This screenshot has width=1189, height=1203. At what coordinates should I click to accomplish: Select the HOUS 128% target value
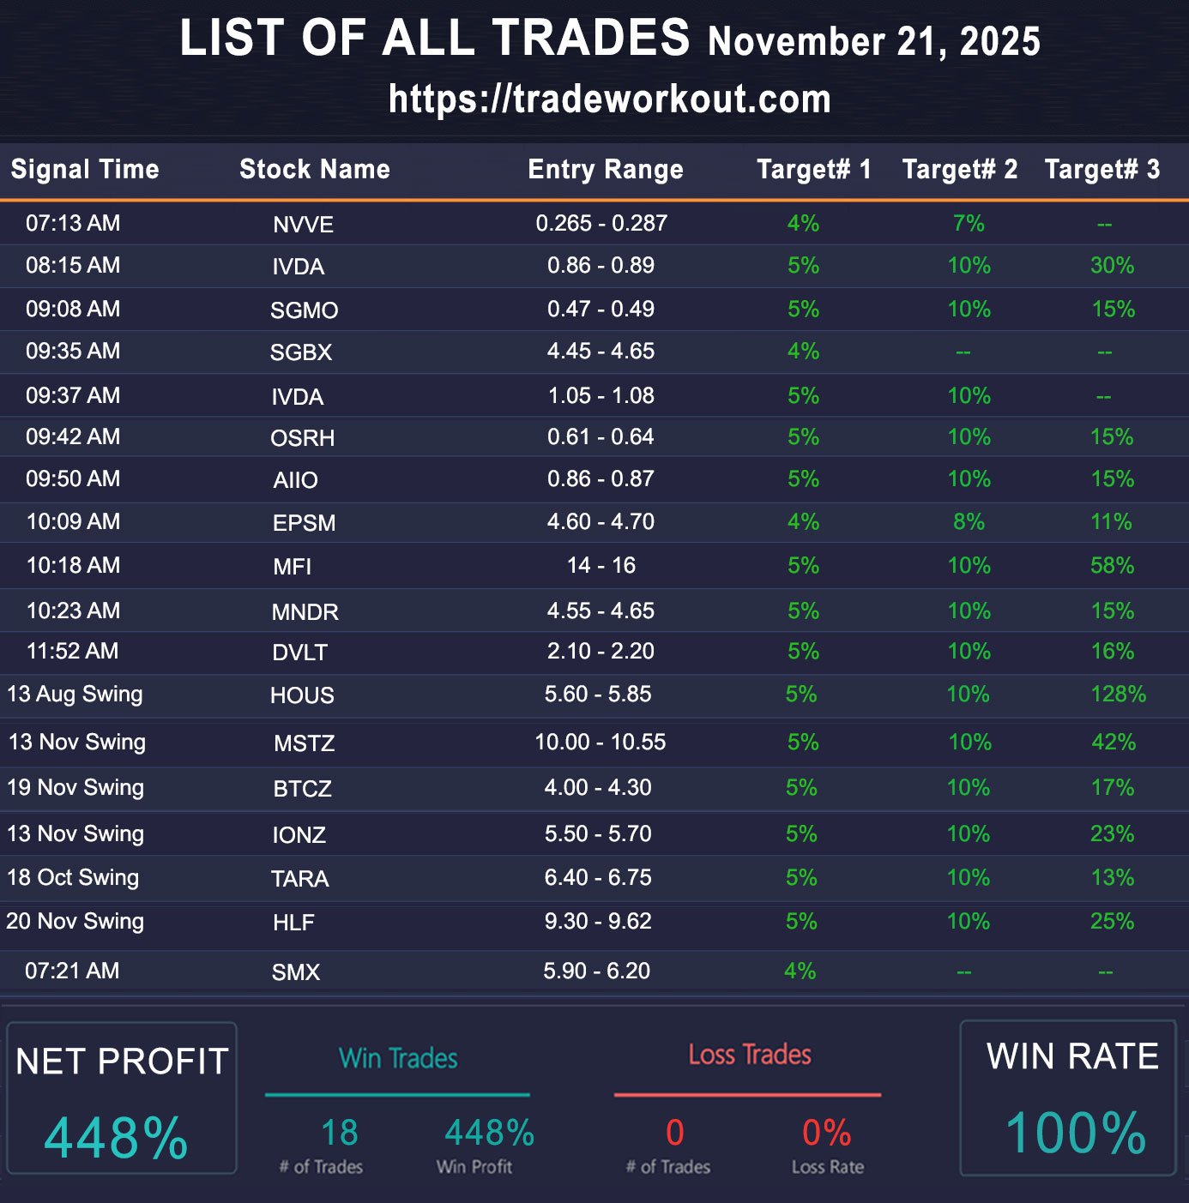pyautogui.click(x=1118, y=694)
